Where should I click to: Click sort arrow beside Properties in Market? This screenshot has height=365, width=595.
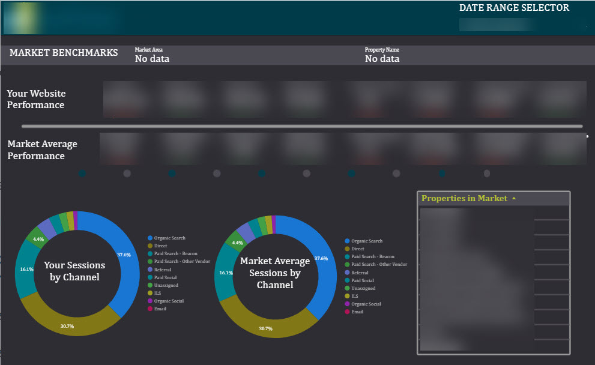[x=513, y=199]
